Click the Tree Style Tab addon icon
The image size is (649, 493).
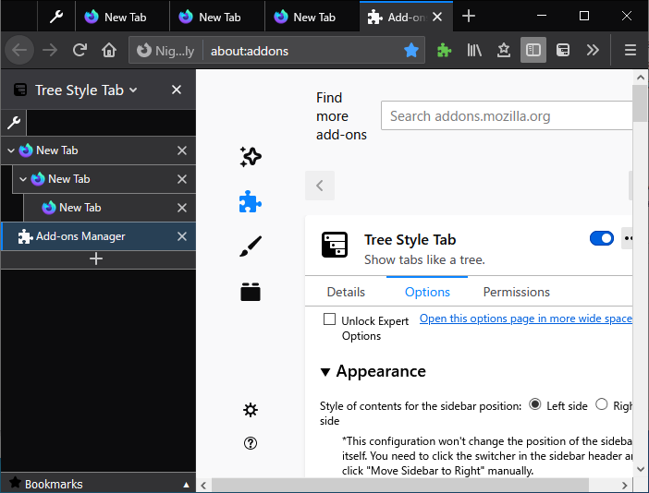tap(335, 245)
